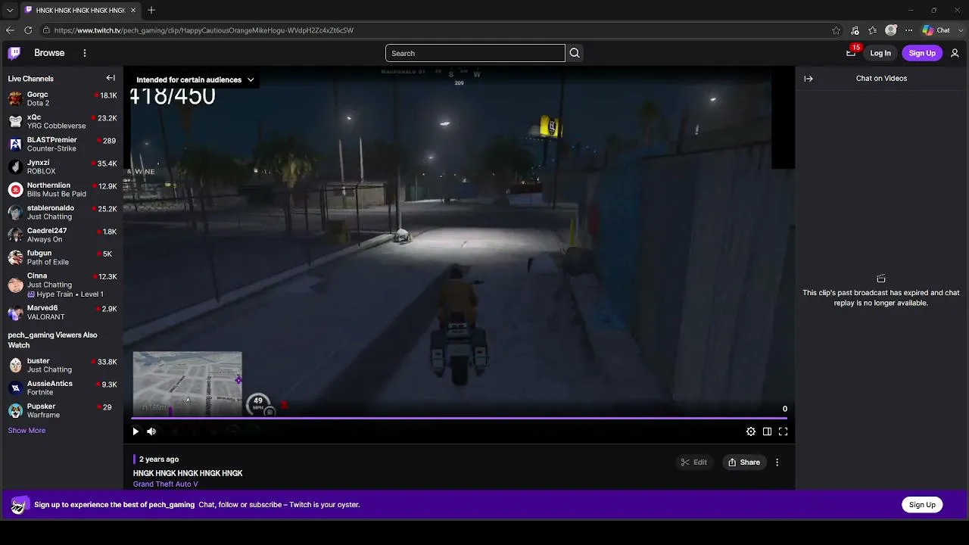Open xQc channel in sidebar
The image size is (969, 545).
pyautogui.click(x=62, y=122)
